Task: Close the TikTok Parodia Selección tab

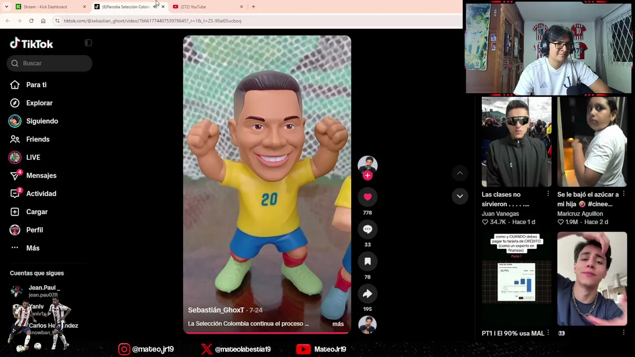Action: point(163,6)
